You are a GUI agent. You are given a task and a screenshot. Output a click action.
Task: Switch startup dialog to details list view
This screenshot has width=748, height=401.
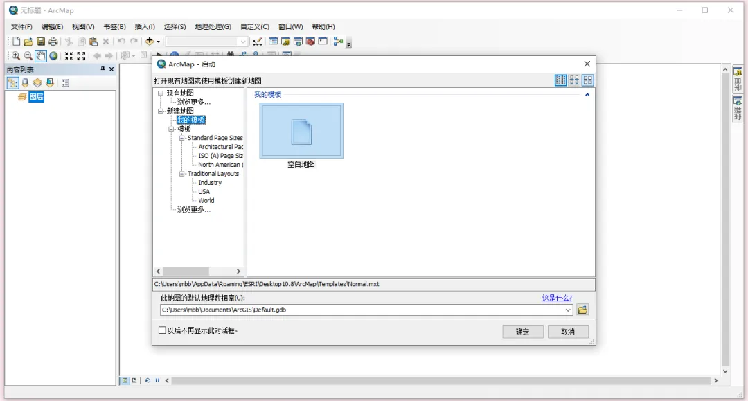[x=560, y=80]
